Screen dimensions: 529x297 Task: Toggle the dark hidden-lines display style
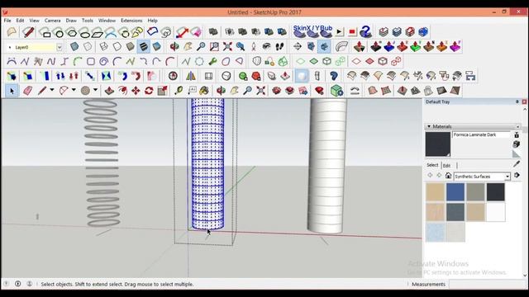[143, 46]
